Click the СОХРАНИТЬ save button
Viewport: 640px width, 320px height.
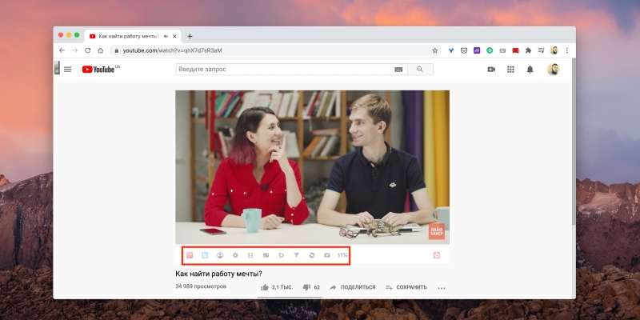tap(406, 287)
